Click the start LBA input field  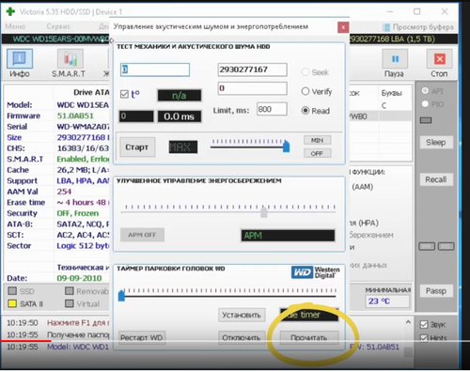155,70
